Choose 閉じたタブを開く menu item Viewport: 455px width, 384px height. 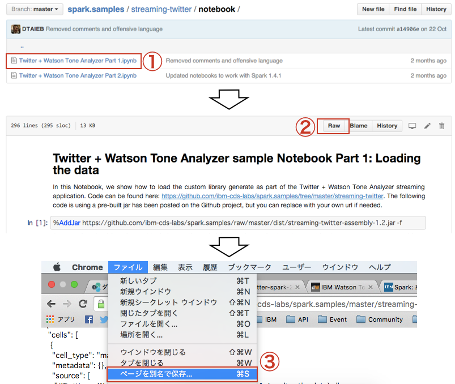[182, 313]
